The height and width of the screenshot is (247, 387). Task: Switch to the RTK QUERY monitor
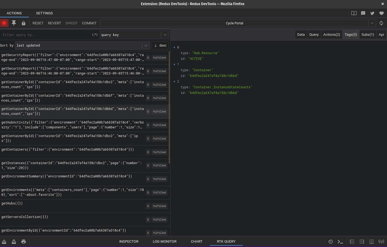(226, 242)
